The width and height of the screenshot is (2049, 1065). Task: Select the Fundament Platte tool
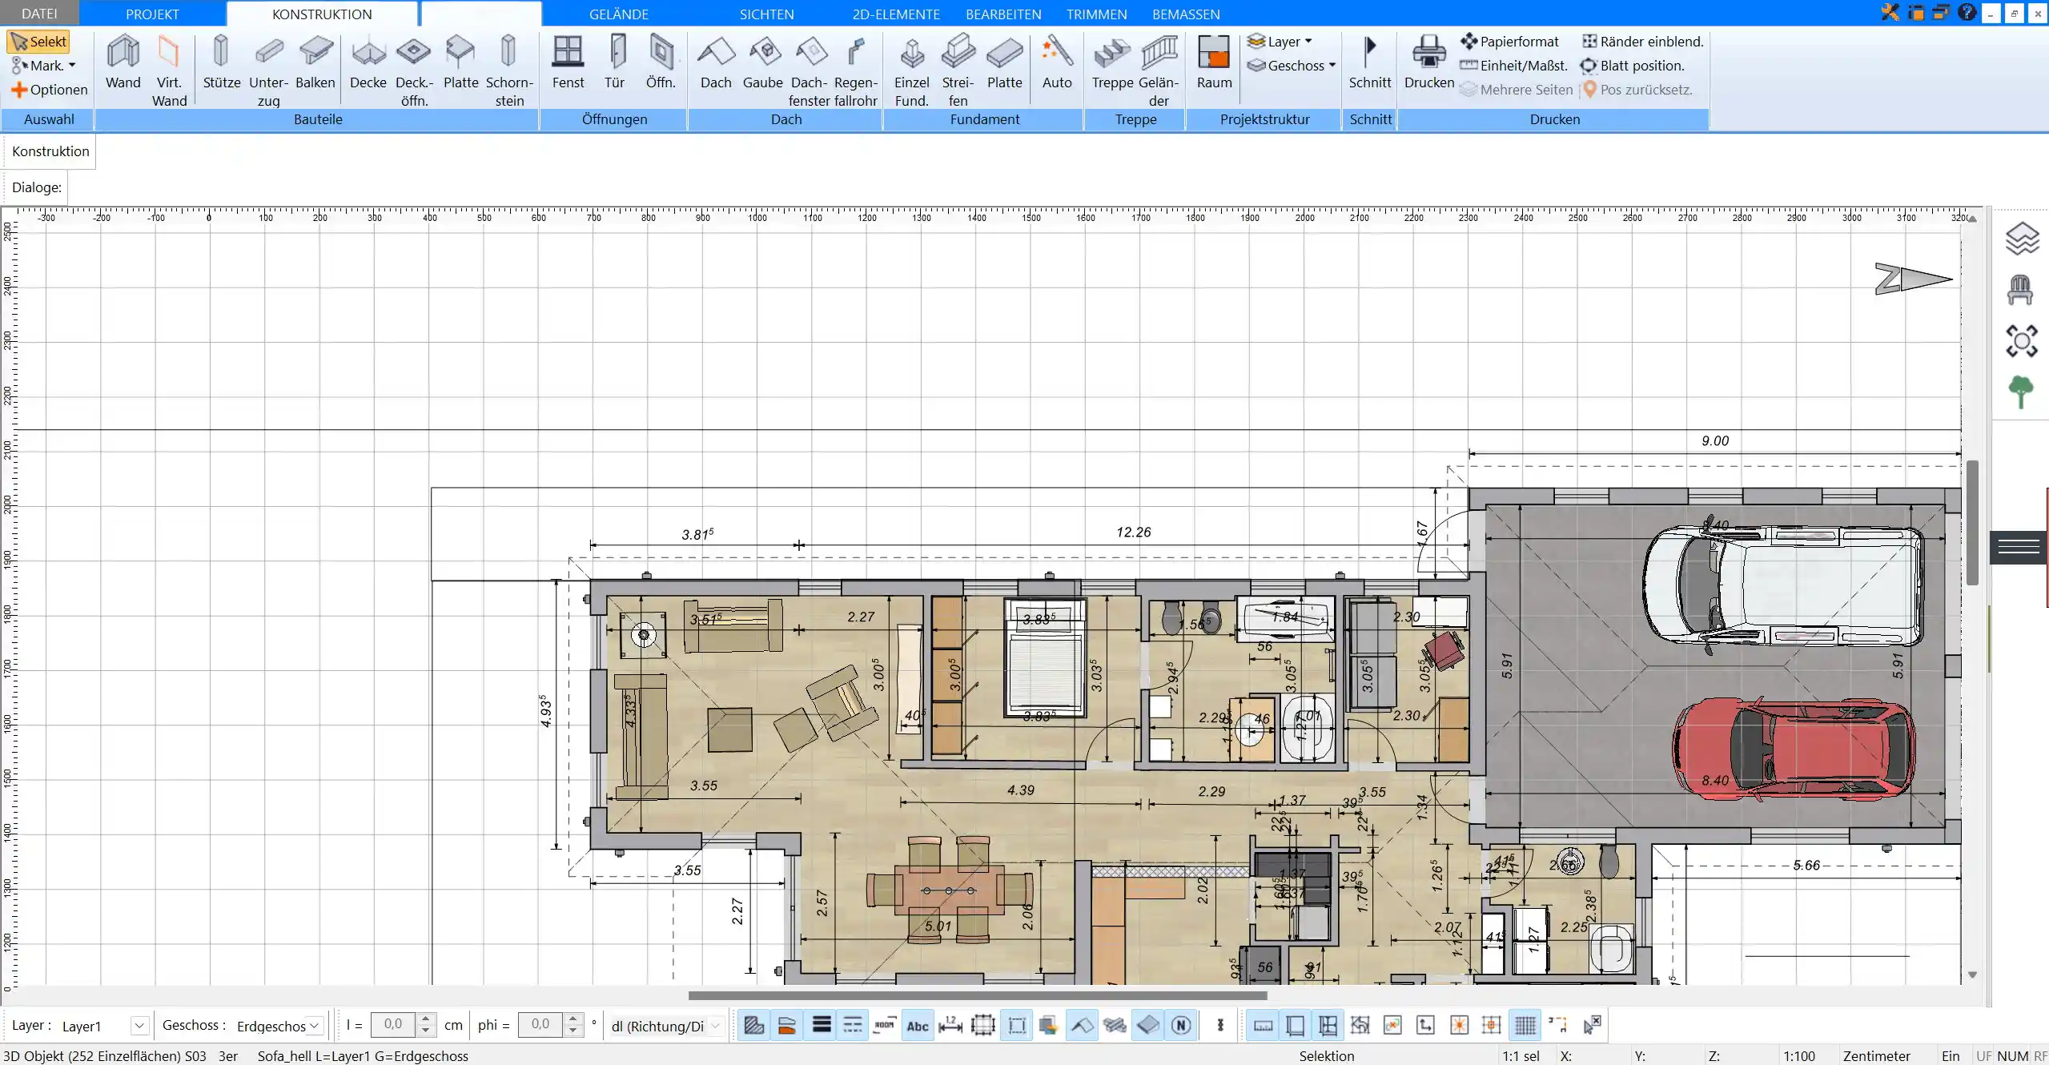pyautogui.click(x=1004, y=62)
